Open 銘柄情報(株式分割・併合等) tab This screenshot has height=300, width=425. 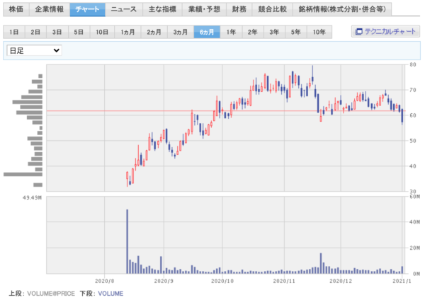point(342,9)
